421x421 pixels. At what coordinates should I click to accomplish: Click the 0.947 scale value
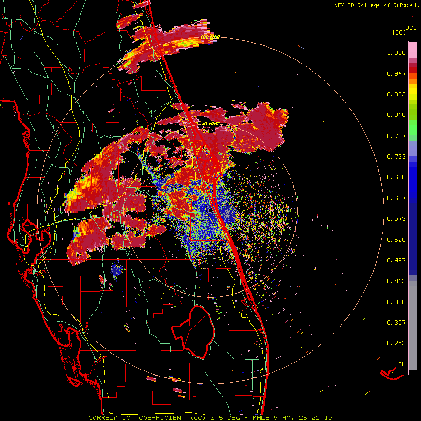coord(396,73)
